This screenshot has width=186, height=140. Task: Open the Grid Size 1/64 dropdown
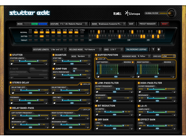169,56
